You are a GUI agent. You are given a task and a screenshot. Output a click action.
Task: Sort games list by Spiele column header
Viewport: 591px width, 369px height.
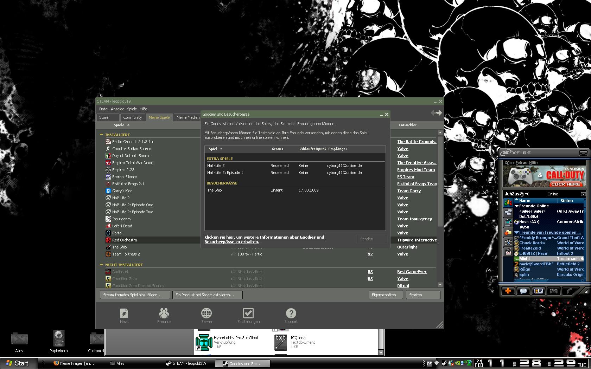(x=122, y=125)
